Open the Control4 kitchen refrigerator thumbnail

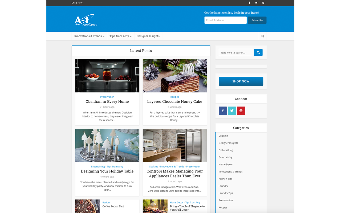tap(175, 145)
